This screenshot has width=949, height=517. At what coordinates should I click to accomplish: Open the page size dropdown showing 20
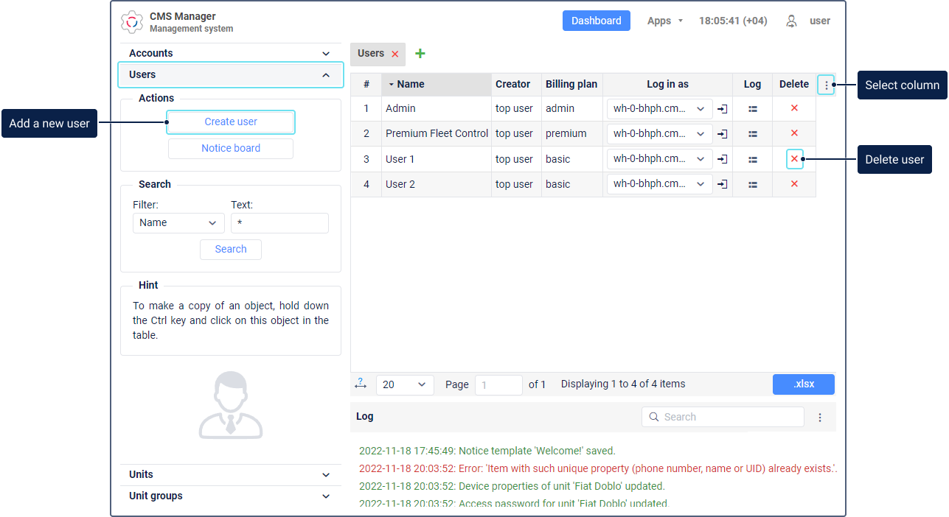click(x=404, y=384)
